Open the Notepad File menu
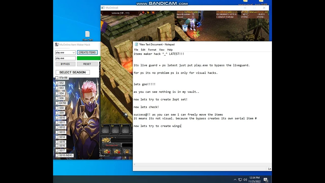 [x=136, y=50]
